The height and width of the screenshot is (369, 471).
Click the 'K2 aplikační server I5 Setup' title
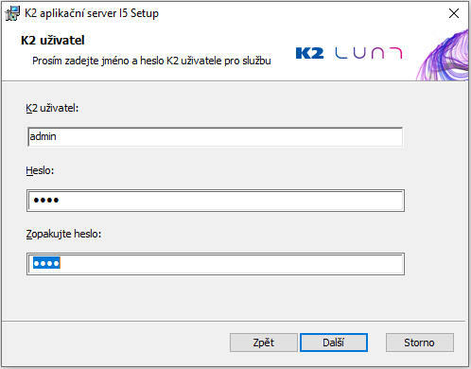click(92, 13)
